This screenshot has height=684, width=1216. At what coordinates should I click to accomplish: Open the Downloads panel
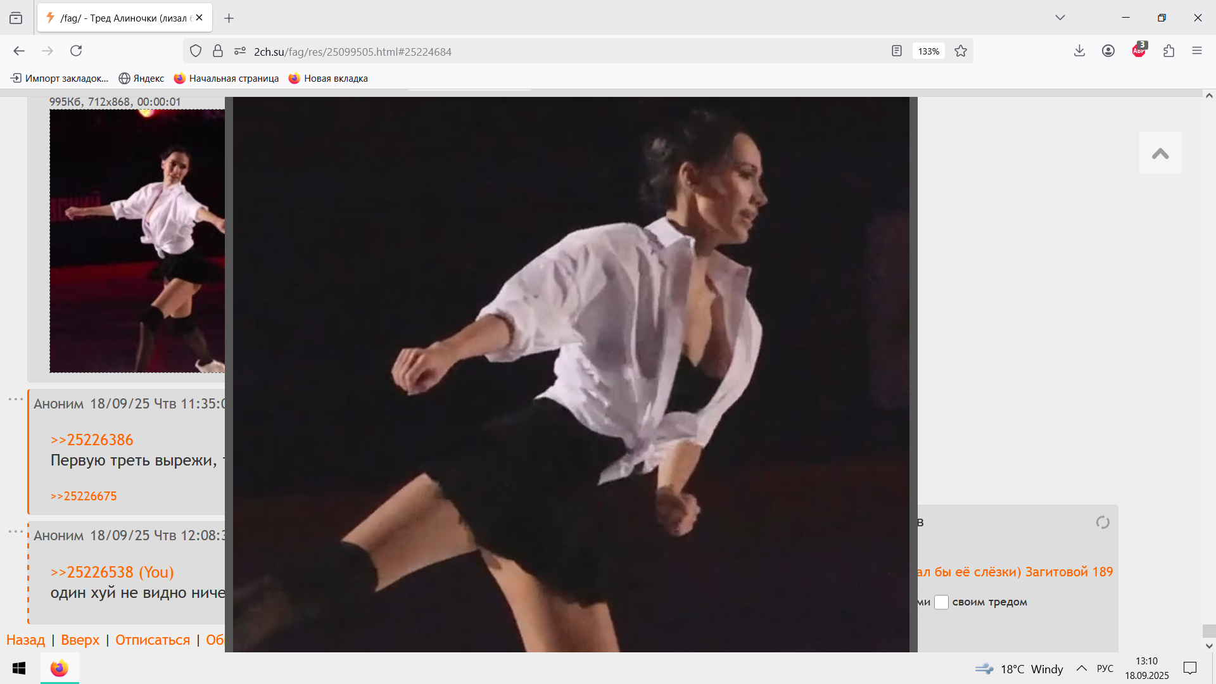[1079, 51]
